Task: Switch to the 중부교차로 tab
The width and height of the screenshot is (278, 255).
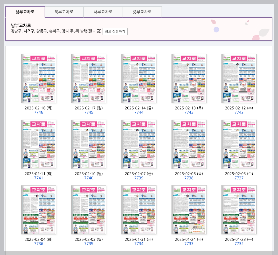Action: coord(142,12)
